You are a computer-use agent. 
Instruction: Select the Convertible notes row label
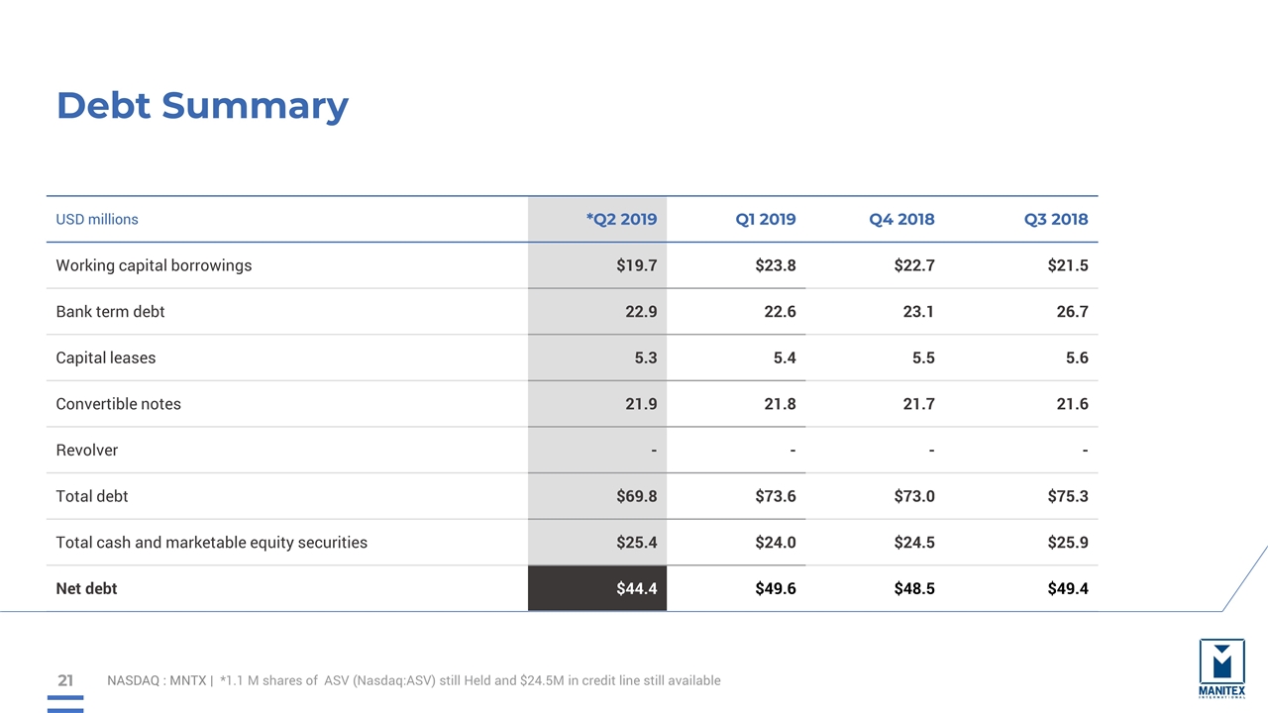[118, 403]
